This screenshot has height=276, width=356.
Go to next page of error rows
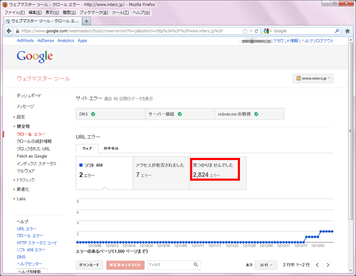click(328, 265)
